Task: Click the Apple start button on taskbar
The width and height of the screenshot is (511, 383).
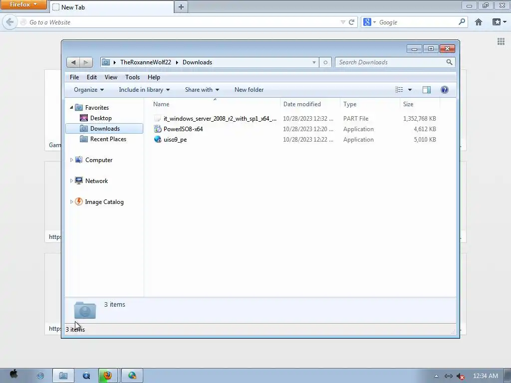Action: coord(13,375)
